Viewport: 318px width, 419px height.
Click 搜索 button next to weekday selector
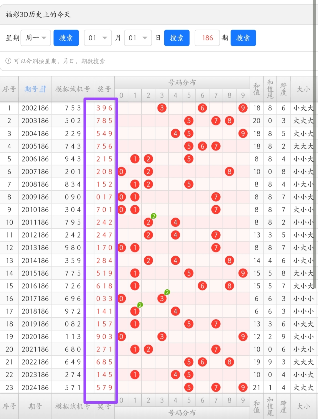click(66, 38)
